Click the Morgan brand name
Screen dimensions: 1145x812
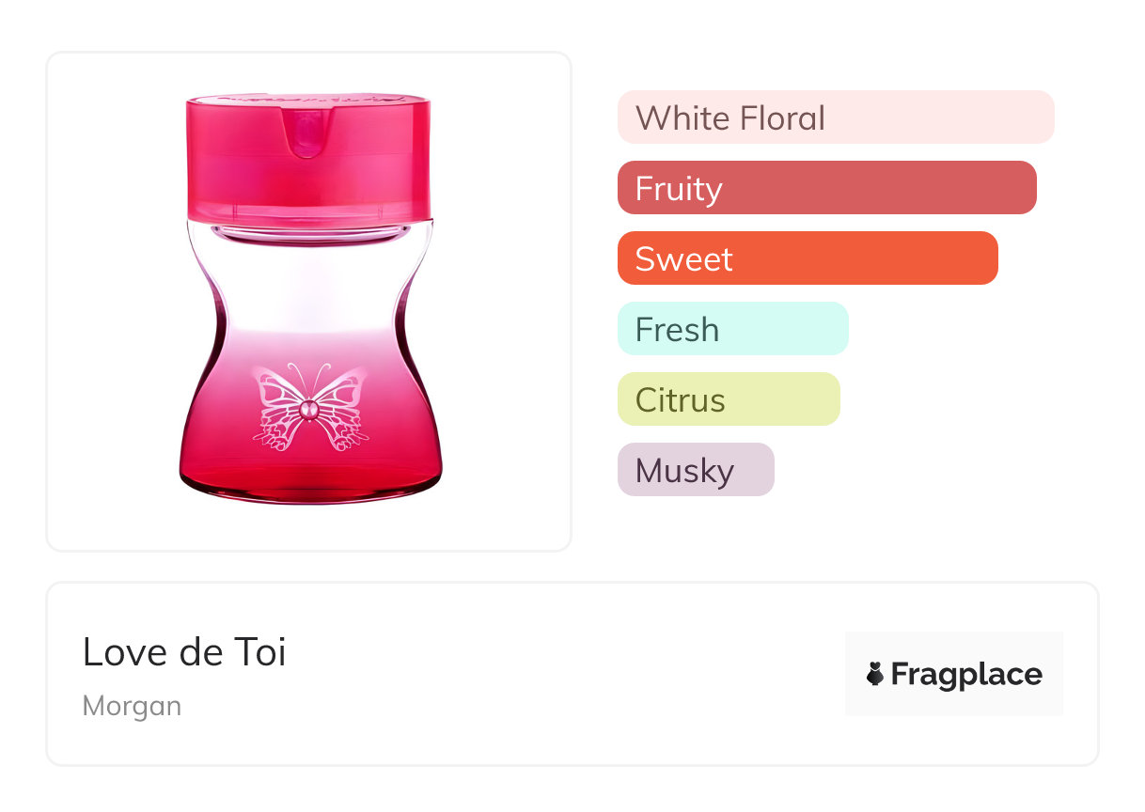point(132,706)
